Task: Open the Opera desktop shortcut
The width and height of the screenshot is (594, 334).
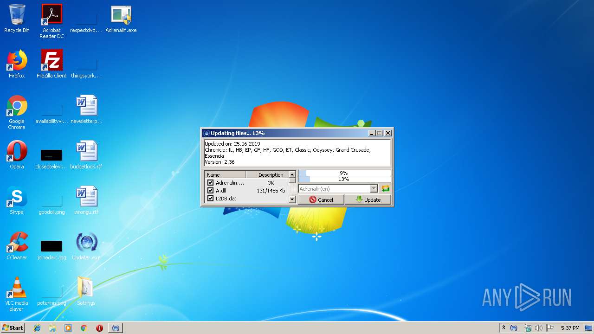Action: click(17, 155)
